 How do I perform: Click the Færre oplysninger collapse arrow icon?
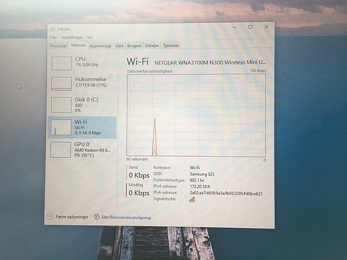pyautogui.click(x=50, y=217)
